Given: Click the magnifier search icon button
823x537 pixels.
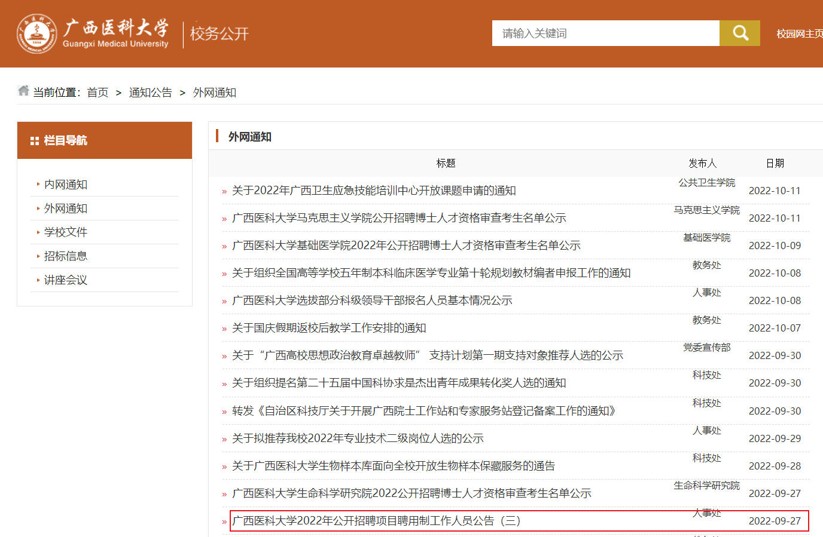Looking at the screenshot, I should 740,33.
